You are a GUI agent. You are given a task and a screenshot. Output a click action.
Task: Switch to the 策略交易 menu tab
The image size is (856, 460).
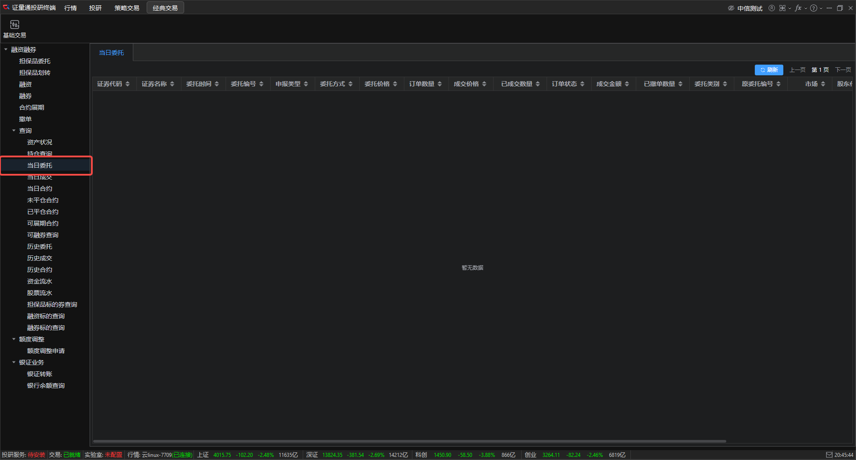pos(127,8)
